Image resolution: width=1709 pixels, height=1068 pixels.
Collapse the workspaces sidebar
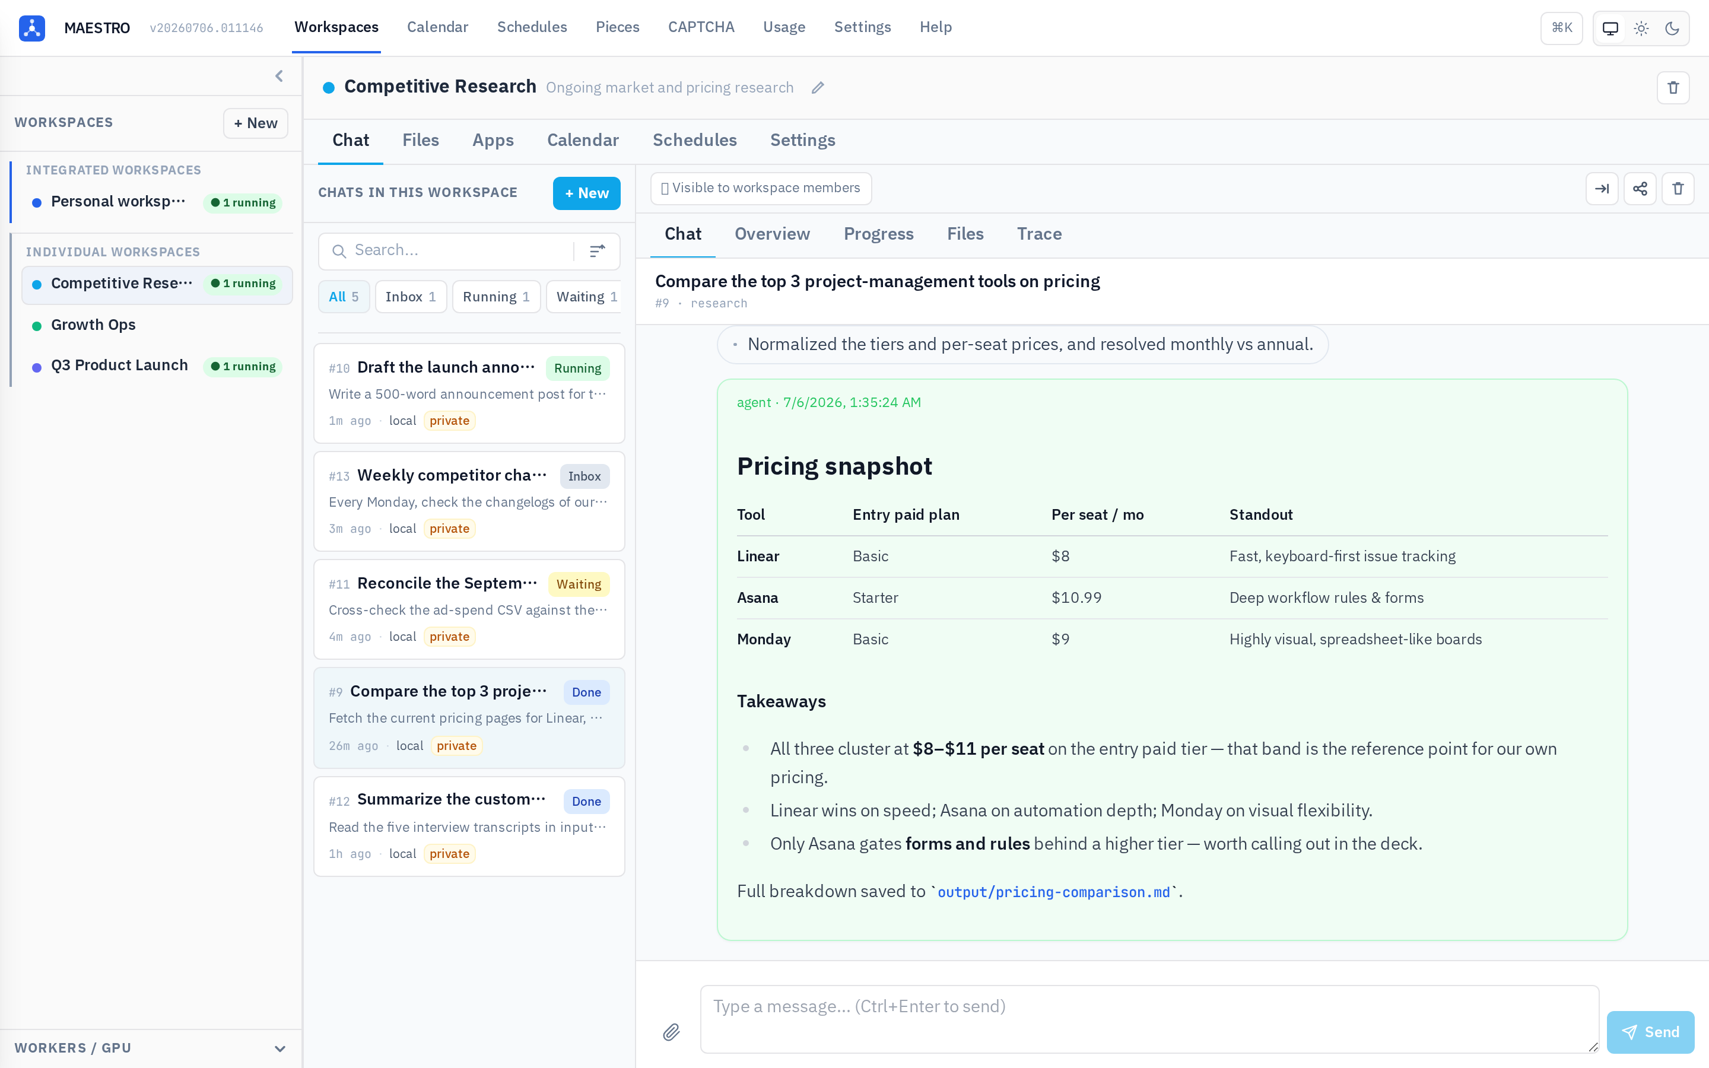click(x=279, y=77)
